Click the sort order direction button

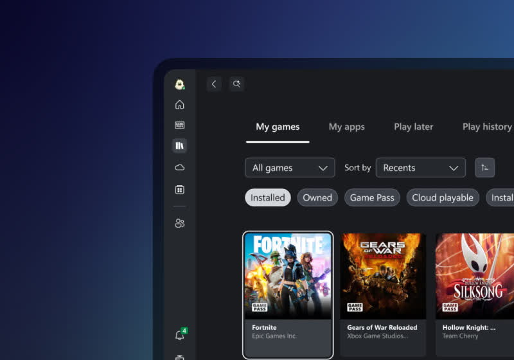484,168
